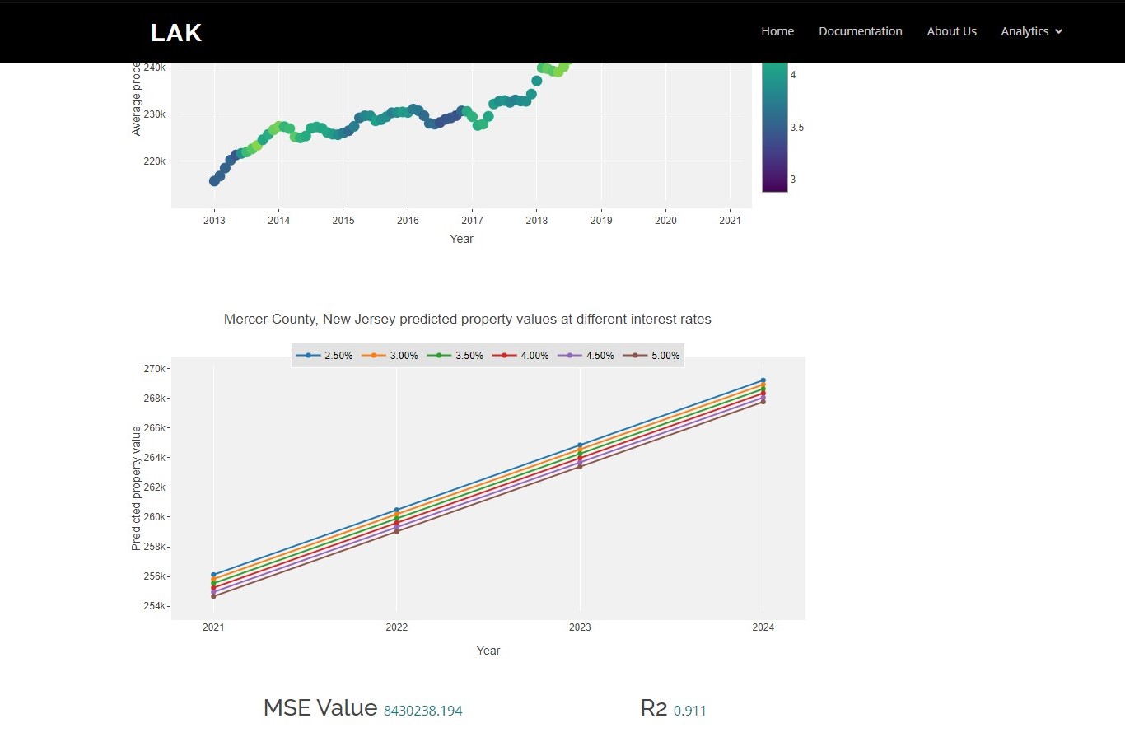Click the MSE value 8430238.194

point(423,711)
